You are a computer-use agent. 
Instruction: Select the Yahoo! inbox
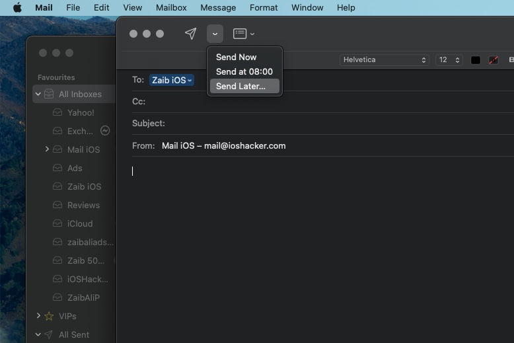tap(81, 112)
